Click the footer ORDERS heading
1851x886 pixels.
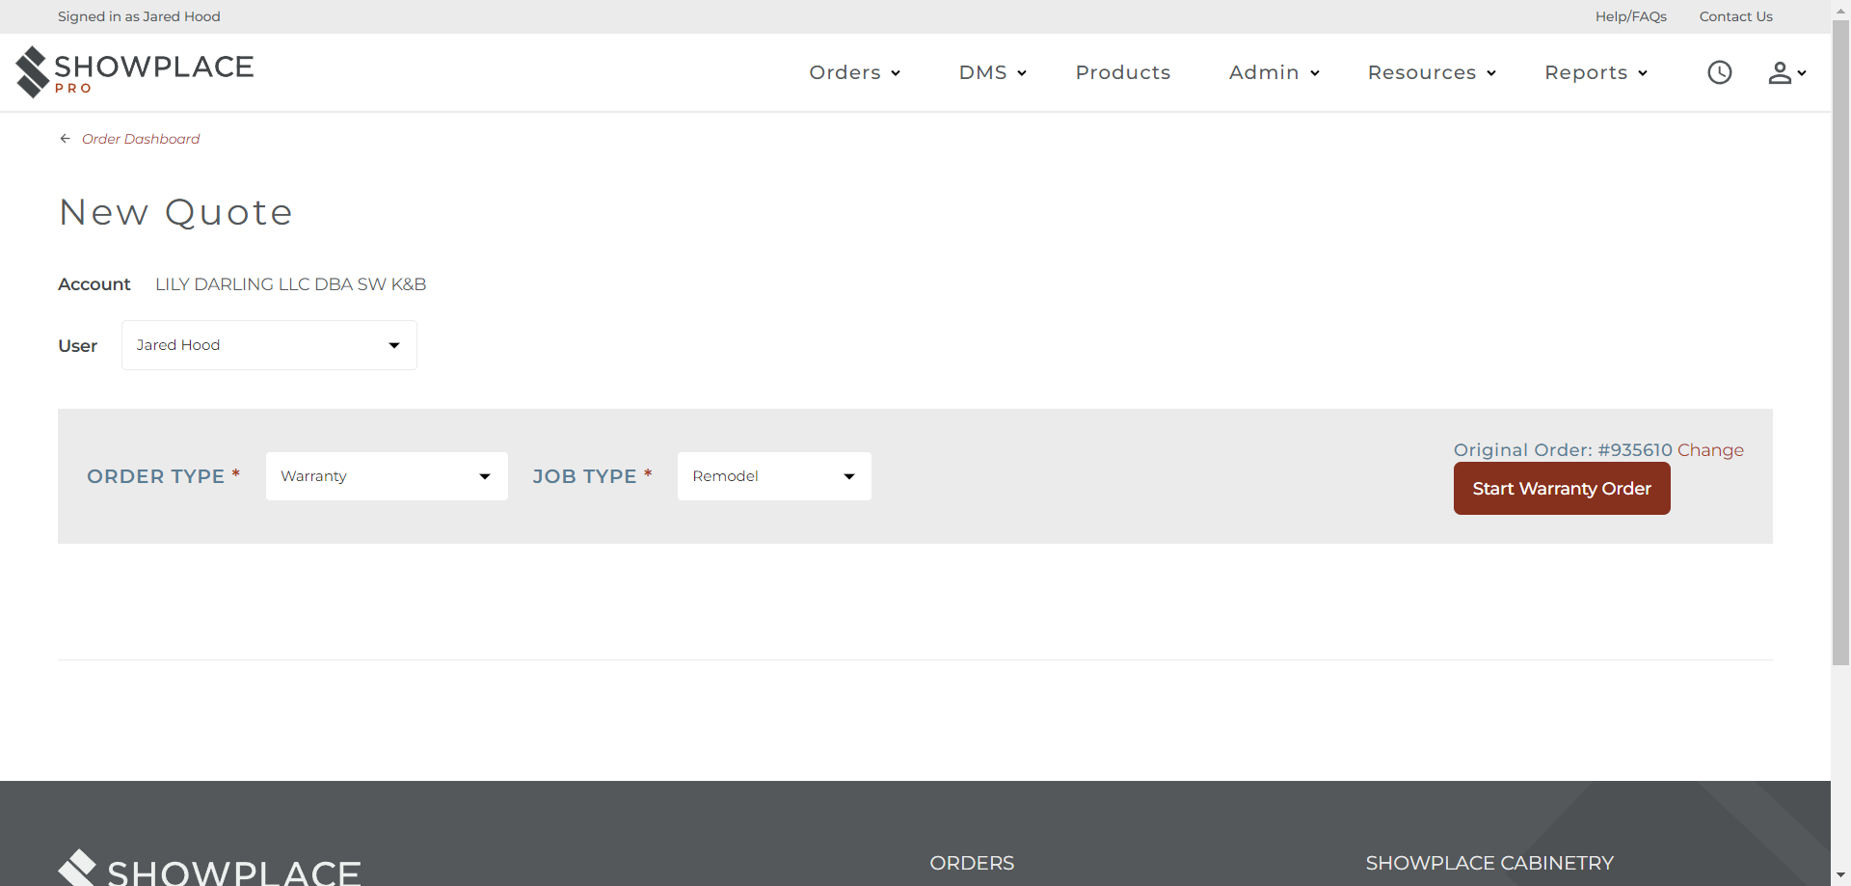[x=972, y=863]
